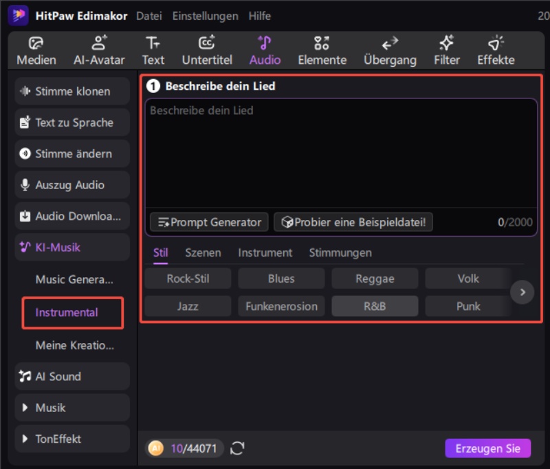Click the AI Sound icon

(x=25, y=376)
